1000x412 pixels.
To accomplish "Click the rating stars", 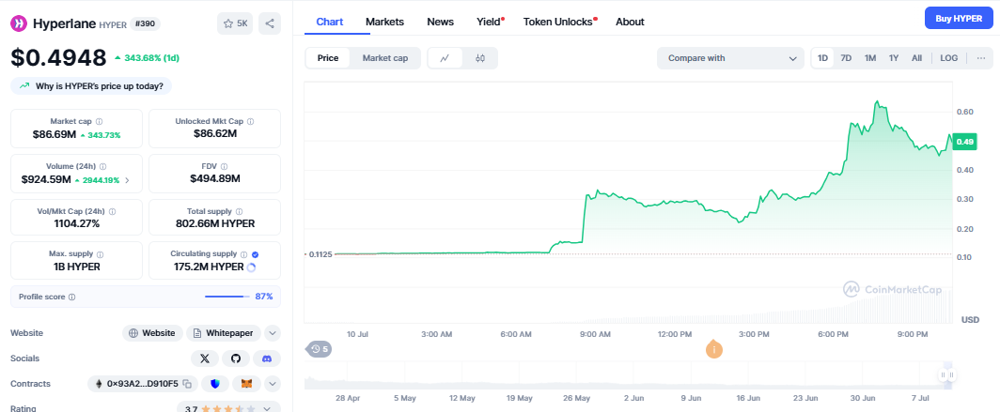I will pyautogui.click(x=229, y=409).
